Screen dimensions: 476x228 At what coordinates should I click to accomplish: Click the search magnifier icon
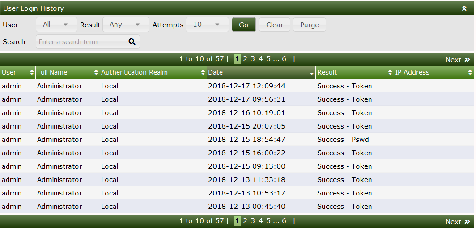[132, 41]
